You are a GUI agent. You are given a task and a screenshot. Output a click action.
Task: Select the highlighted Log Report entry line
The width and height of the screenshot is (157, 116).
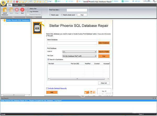pos(78,101)
